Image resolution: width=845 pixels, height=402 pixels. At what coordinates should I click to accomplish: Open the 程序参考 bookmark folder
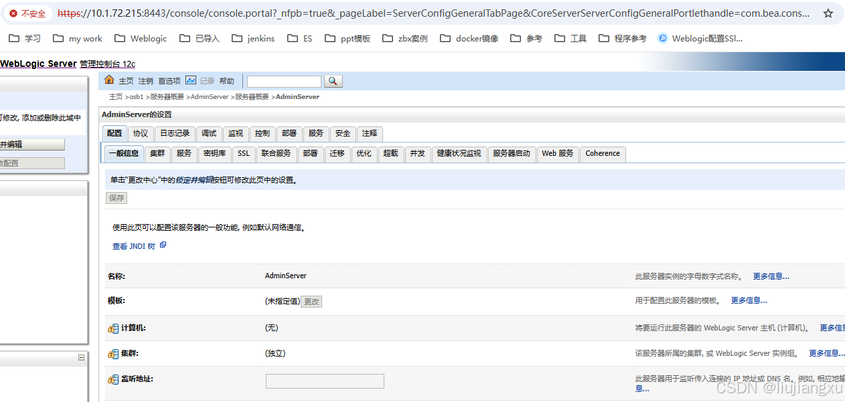pyautogui.click(x=623, y=39)
